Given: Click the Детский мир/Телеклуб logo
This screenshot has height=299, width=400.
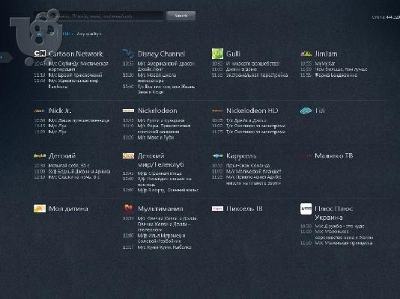Looking at the screenshot, I should (128, 155).
